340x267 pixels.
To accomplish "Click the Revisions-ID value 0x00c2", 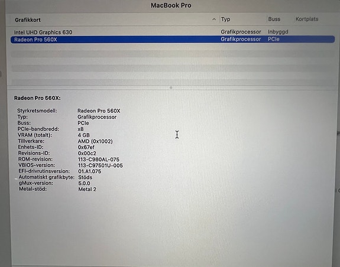I will click(x=87, y=154).
